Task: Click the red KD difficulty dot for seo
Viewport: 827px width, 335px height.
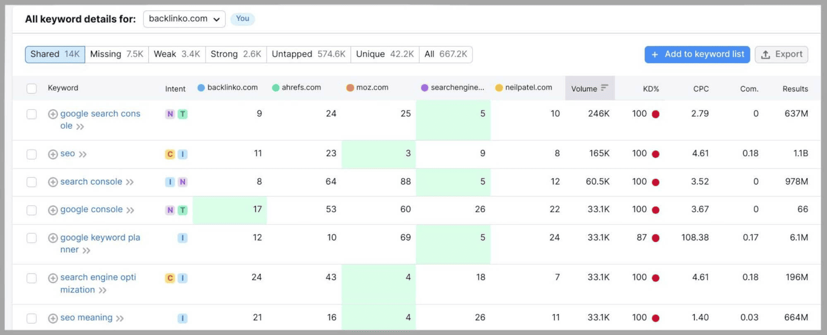Action: [x=655, y=154]
